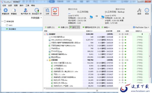Click right arrow in the 37,530 file row

(125, 75)
